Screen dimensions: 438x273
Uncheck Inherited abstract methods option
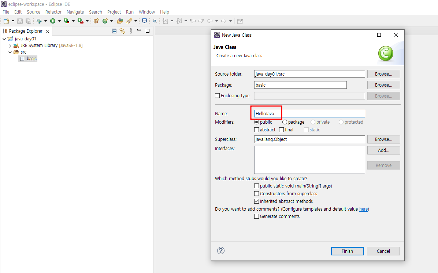pos(256,201)
